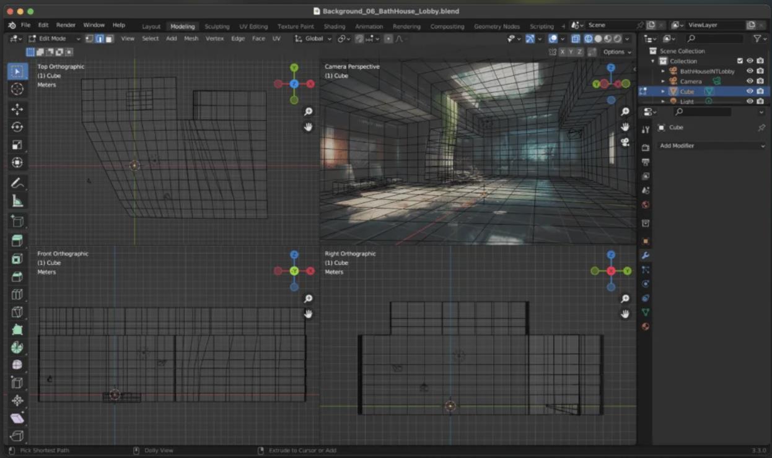This screenshot has width=772, height=458.
Task: Select the Cursor tool
Action: click(x=17, y=89)
